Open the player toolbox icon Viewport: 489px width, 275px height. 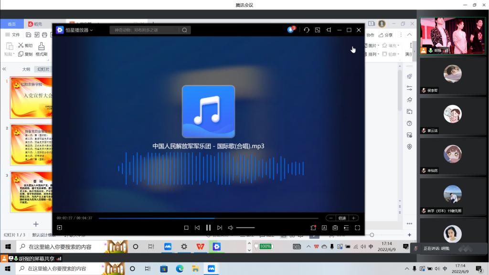335,228
